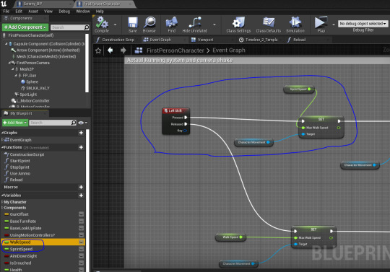Add new macro with plus icon

coord(81,187)
